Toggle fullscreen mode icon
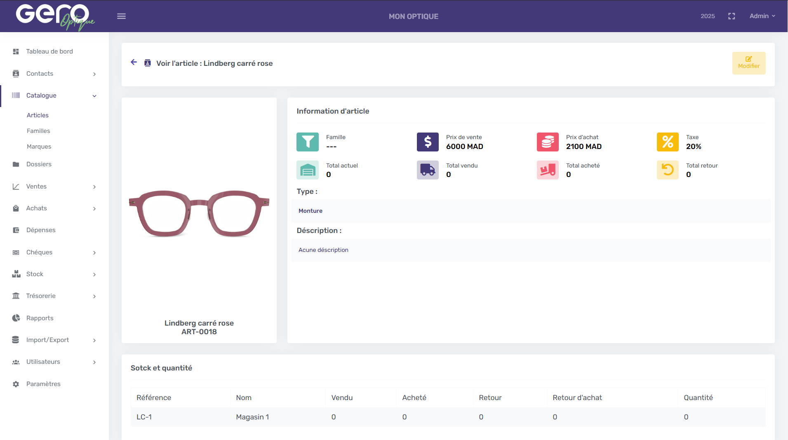The image size is (788, 440). click(732, 16)
